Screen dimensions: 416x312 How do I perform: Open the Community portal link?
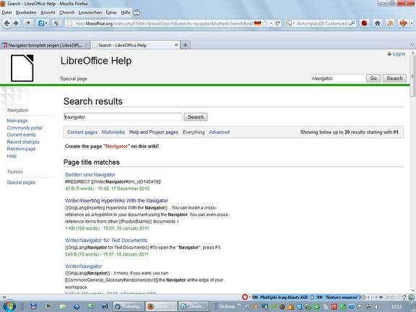point(25,128)
